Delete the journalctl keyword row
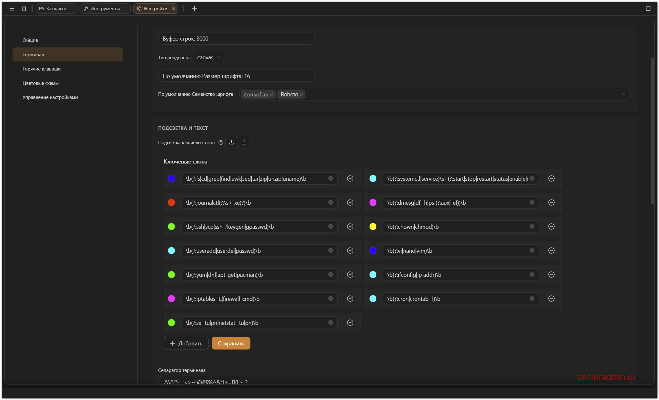This screenshot has width=659, height=400. 350,202
